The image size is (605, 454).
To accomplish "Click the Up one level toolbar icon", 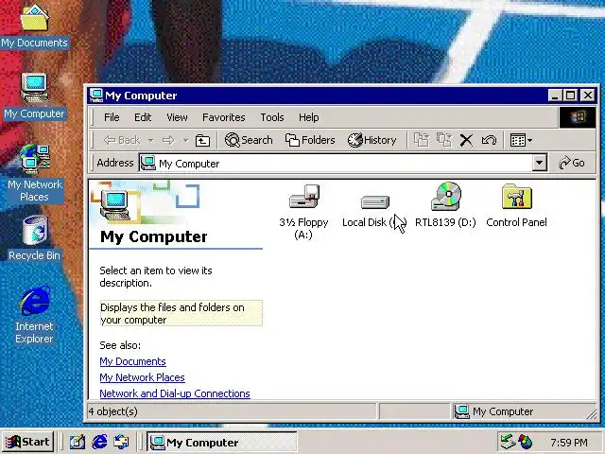I will pos(202,140).
